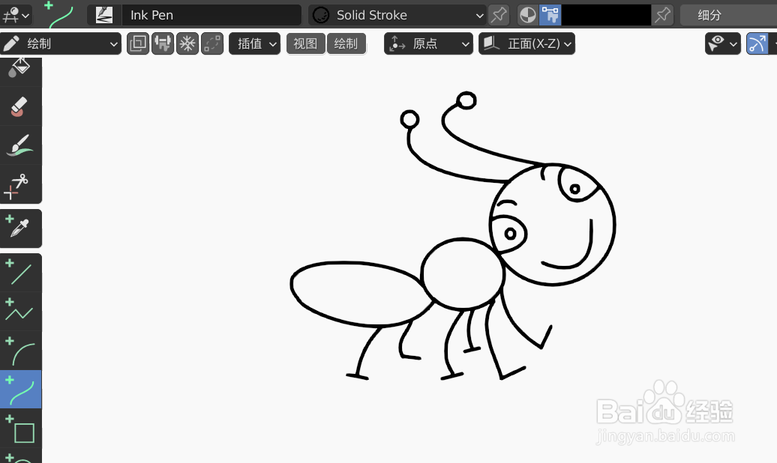Screen dimensions: 777x463
Task: Select the Line primitive tool
Action: (x=20, y=273)
